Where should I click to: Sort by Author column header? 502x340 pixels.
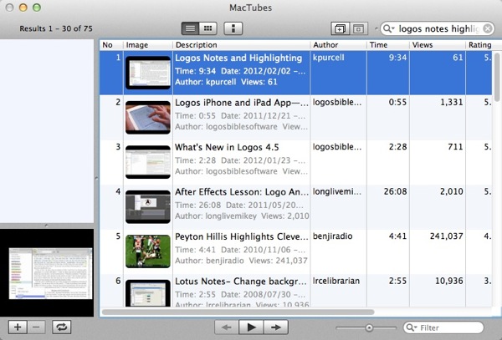click(x=338, y=45)
